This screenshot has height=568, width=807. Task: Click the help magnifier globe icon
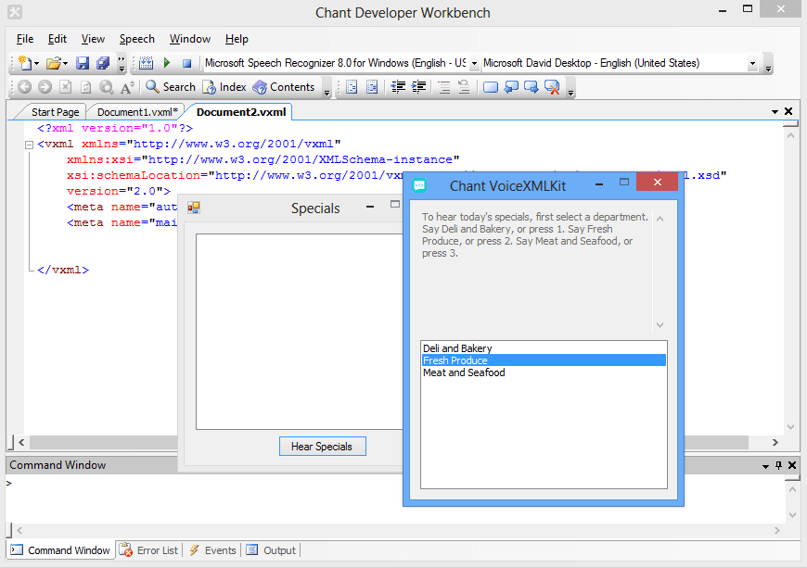coord(107,87)
